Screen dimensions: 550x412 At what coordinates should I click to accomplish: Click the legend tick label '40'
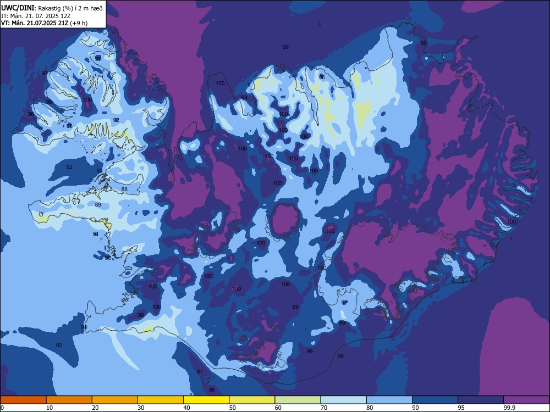187,408
